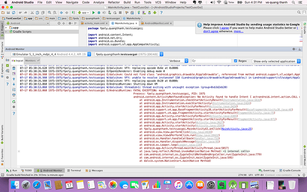The width and height of the screenshot is (307, 192).
Task: Click the logcat horizontal scrollbar
Action: (97, 167)
